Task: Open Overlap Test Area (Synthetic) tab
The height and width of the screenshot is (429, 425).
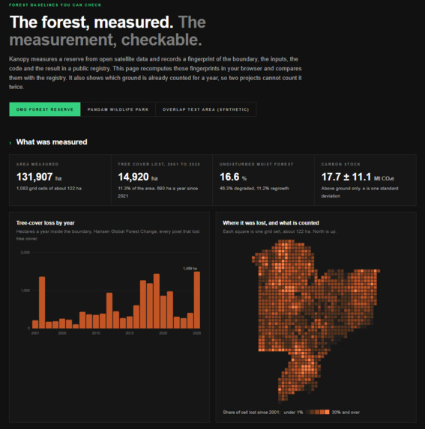Action: pyautogui.click(x=205, y=109)
